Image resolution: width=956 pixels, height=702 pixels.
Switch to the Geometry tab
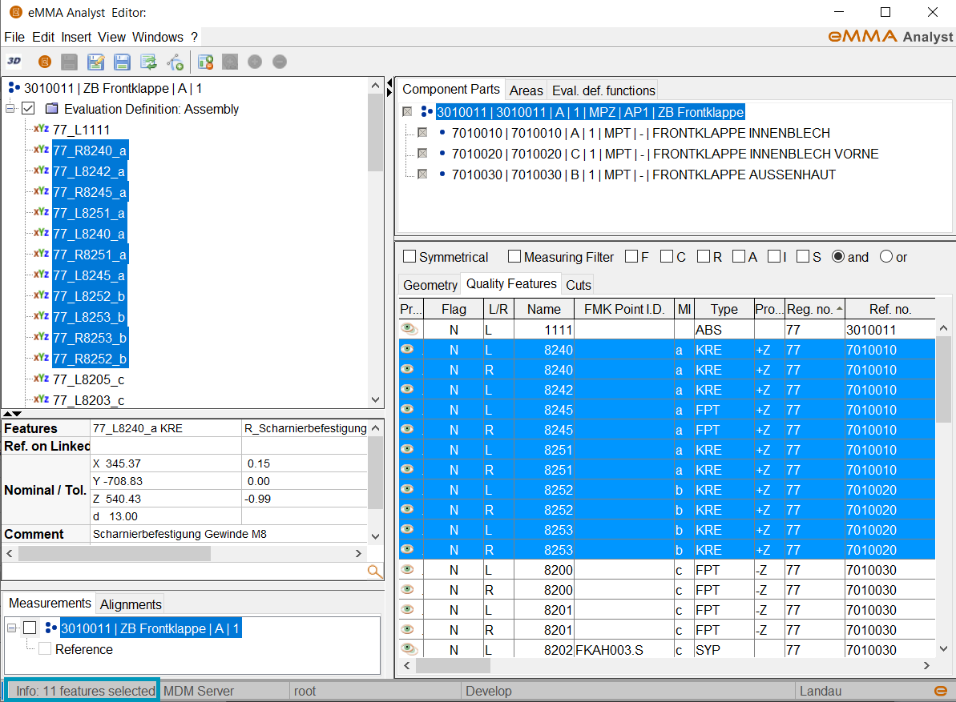tap(430, 285)
